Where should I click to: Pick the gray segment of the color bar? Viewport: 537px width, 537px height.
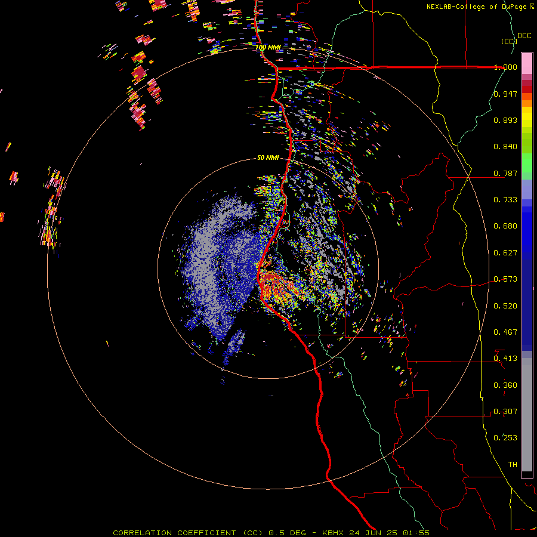[x=527, y=415]
